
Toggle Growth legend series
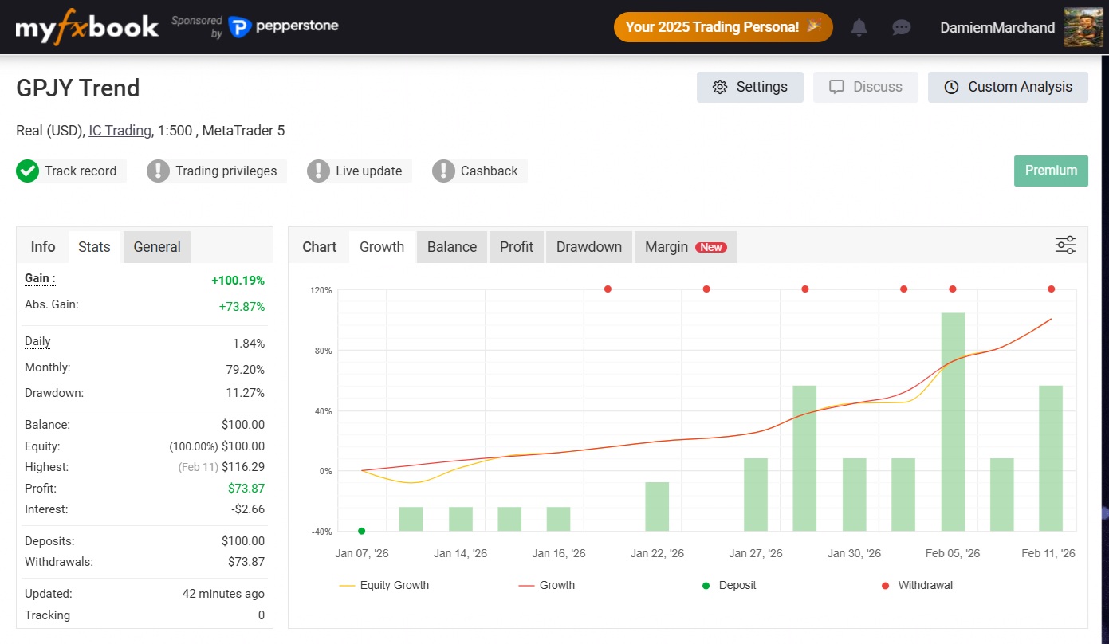pyautogui.click(x=546, y=585)
